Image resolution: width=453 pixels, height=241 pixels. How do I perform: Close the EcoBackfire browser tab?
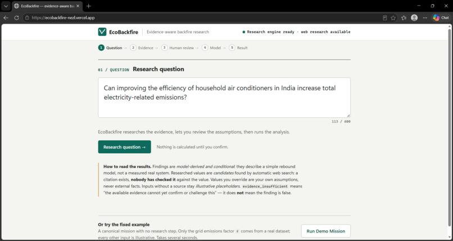(x=78, y=6)
